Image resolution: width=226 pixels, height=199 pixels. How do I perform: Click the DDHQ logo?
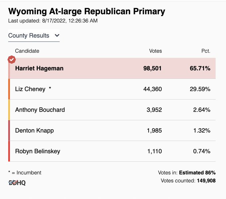(x=17, y=183)
